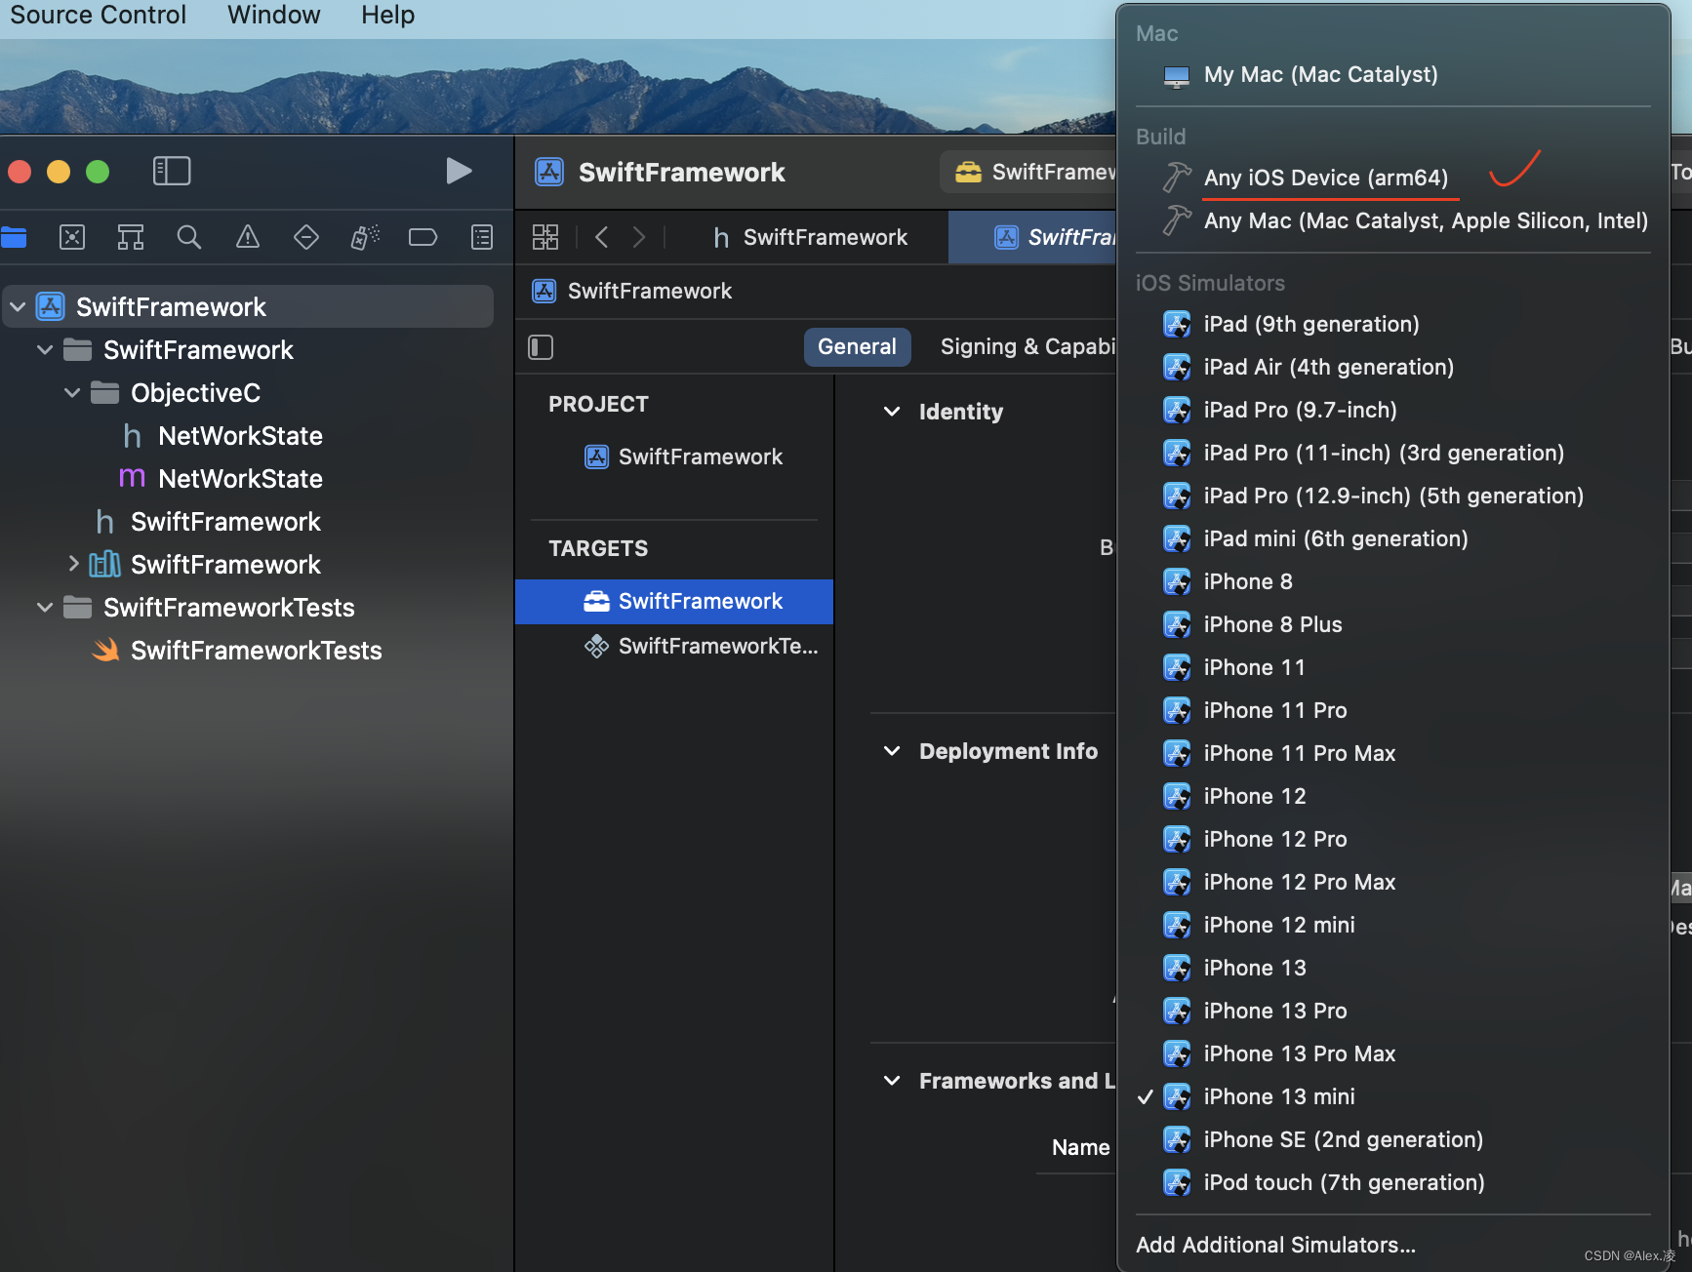This screenshot has width=1692, height=1272.
Task: Open the Find navigator magnifier icon
Action: point(189,237)
